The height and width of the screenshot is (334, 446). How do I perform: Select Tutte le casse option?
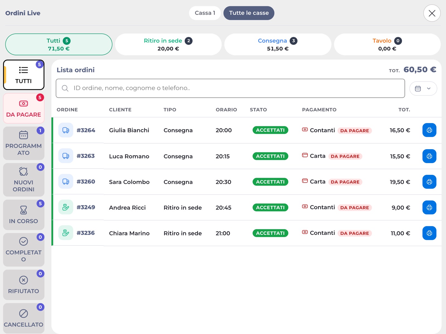249,13
